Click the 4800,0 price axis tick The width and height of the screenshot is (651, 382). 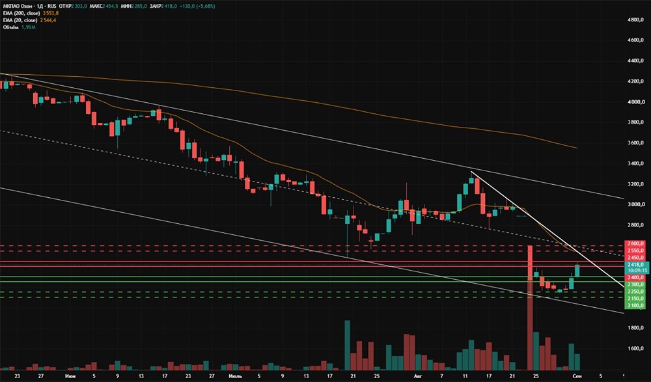pyautogui.click(x=635, y=20)
